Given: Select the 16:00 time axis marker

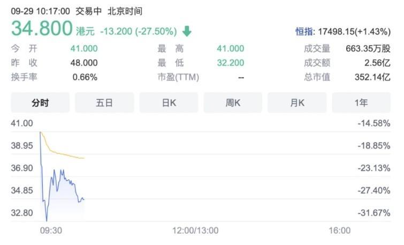Looking at the screenshot, I should [340, 231].
